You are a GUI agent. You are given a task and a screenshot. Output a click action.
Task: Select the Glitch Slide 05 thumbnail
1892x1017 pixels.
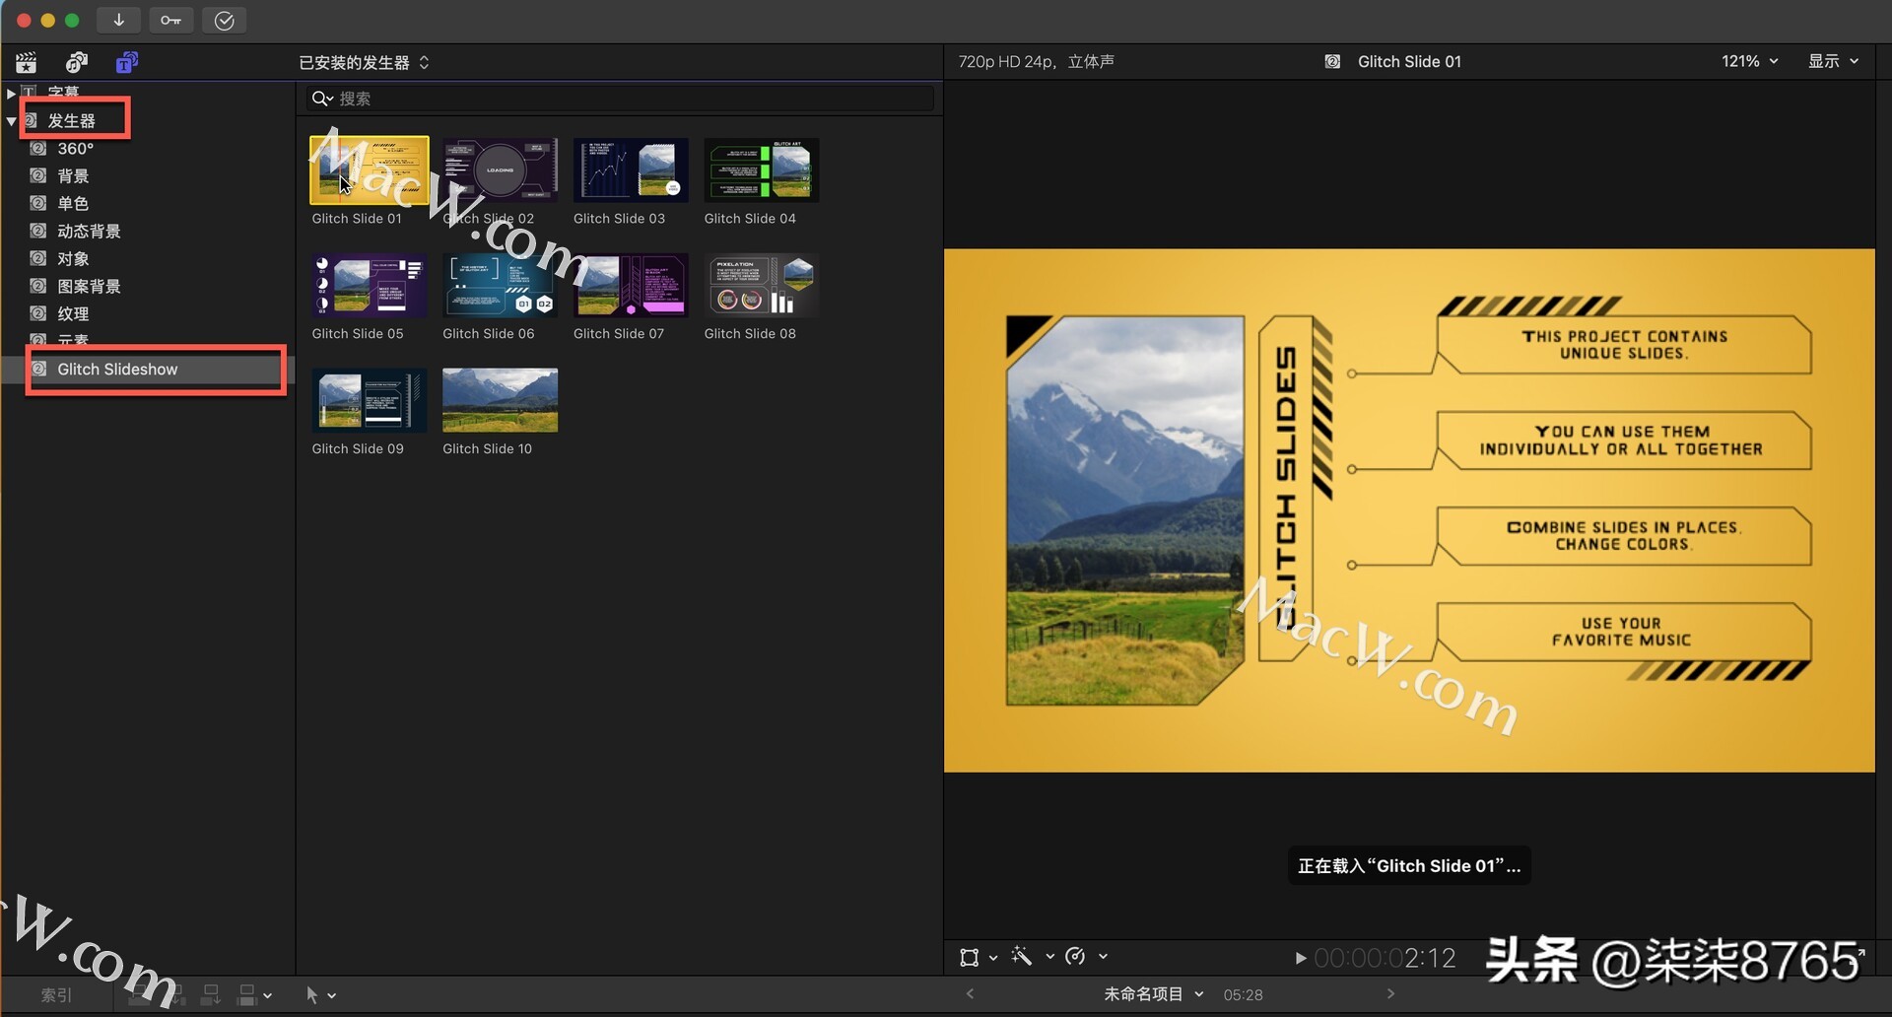point(368,286)
